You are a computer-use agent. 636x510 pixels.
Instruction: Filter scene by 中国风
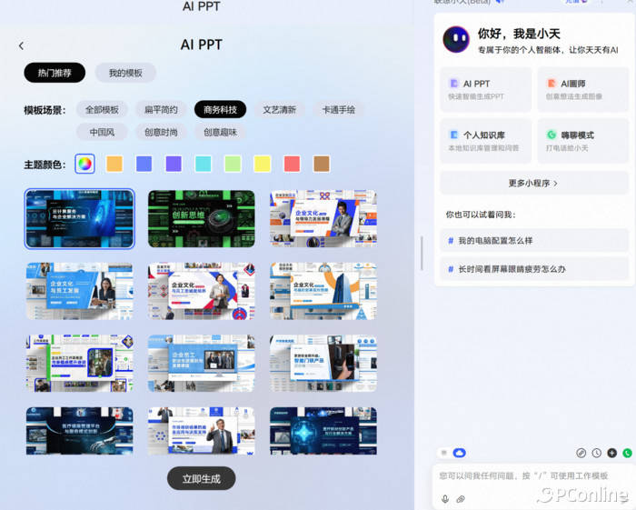pyautogui.click(x=102, y=132)
